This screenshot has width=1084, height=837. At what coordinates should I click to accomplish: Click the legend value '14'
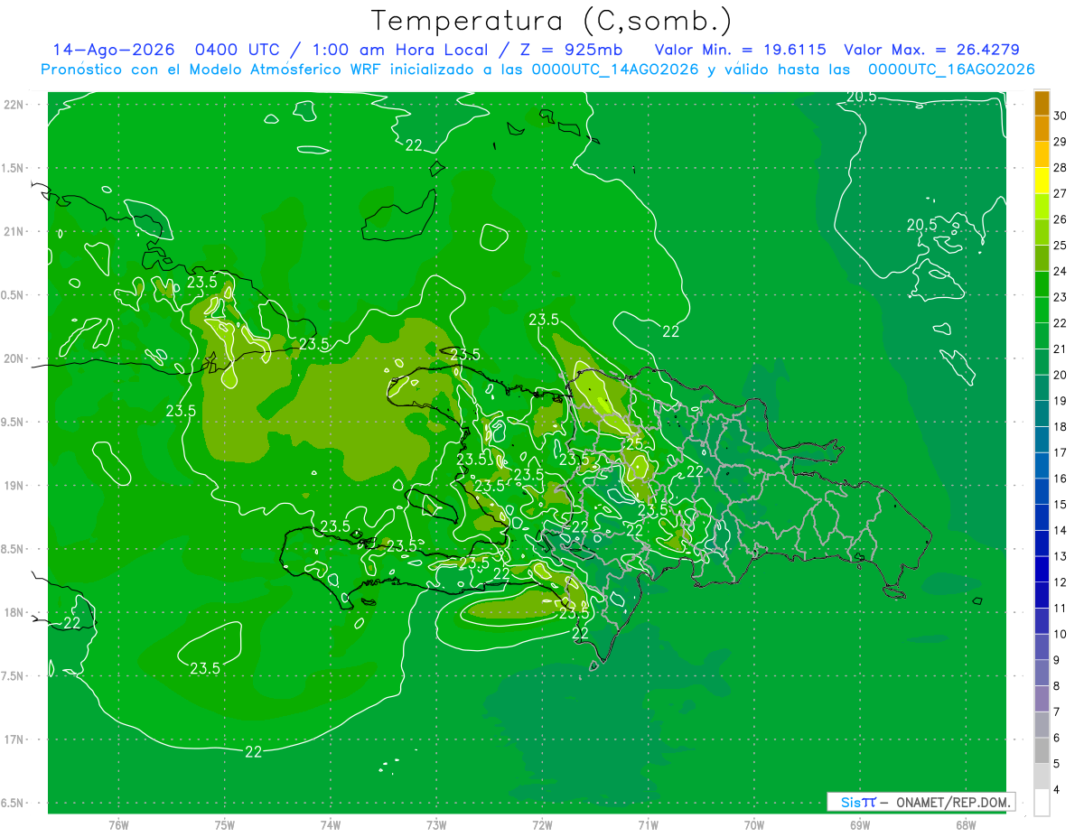(1061, 531)
